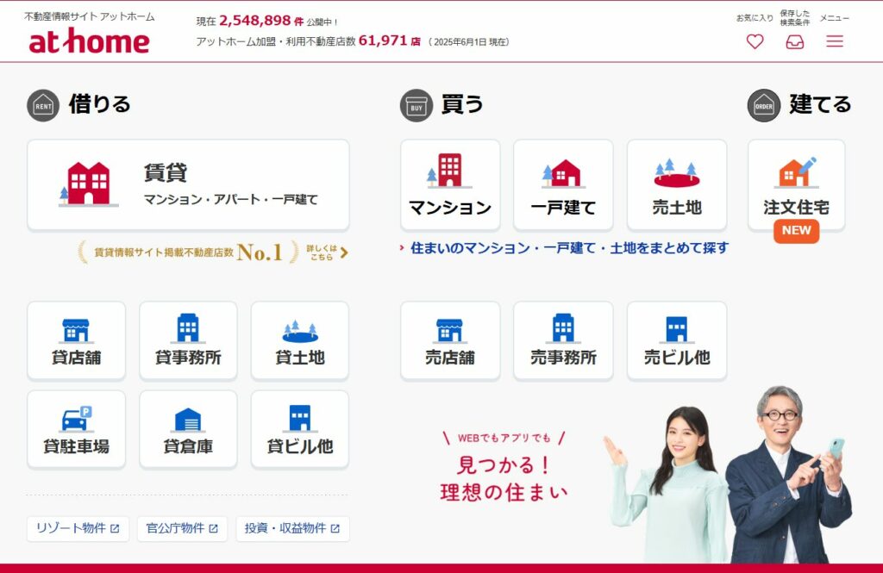
Task: Open the hamburger menu icon
Action: click(x=835, y=41)
